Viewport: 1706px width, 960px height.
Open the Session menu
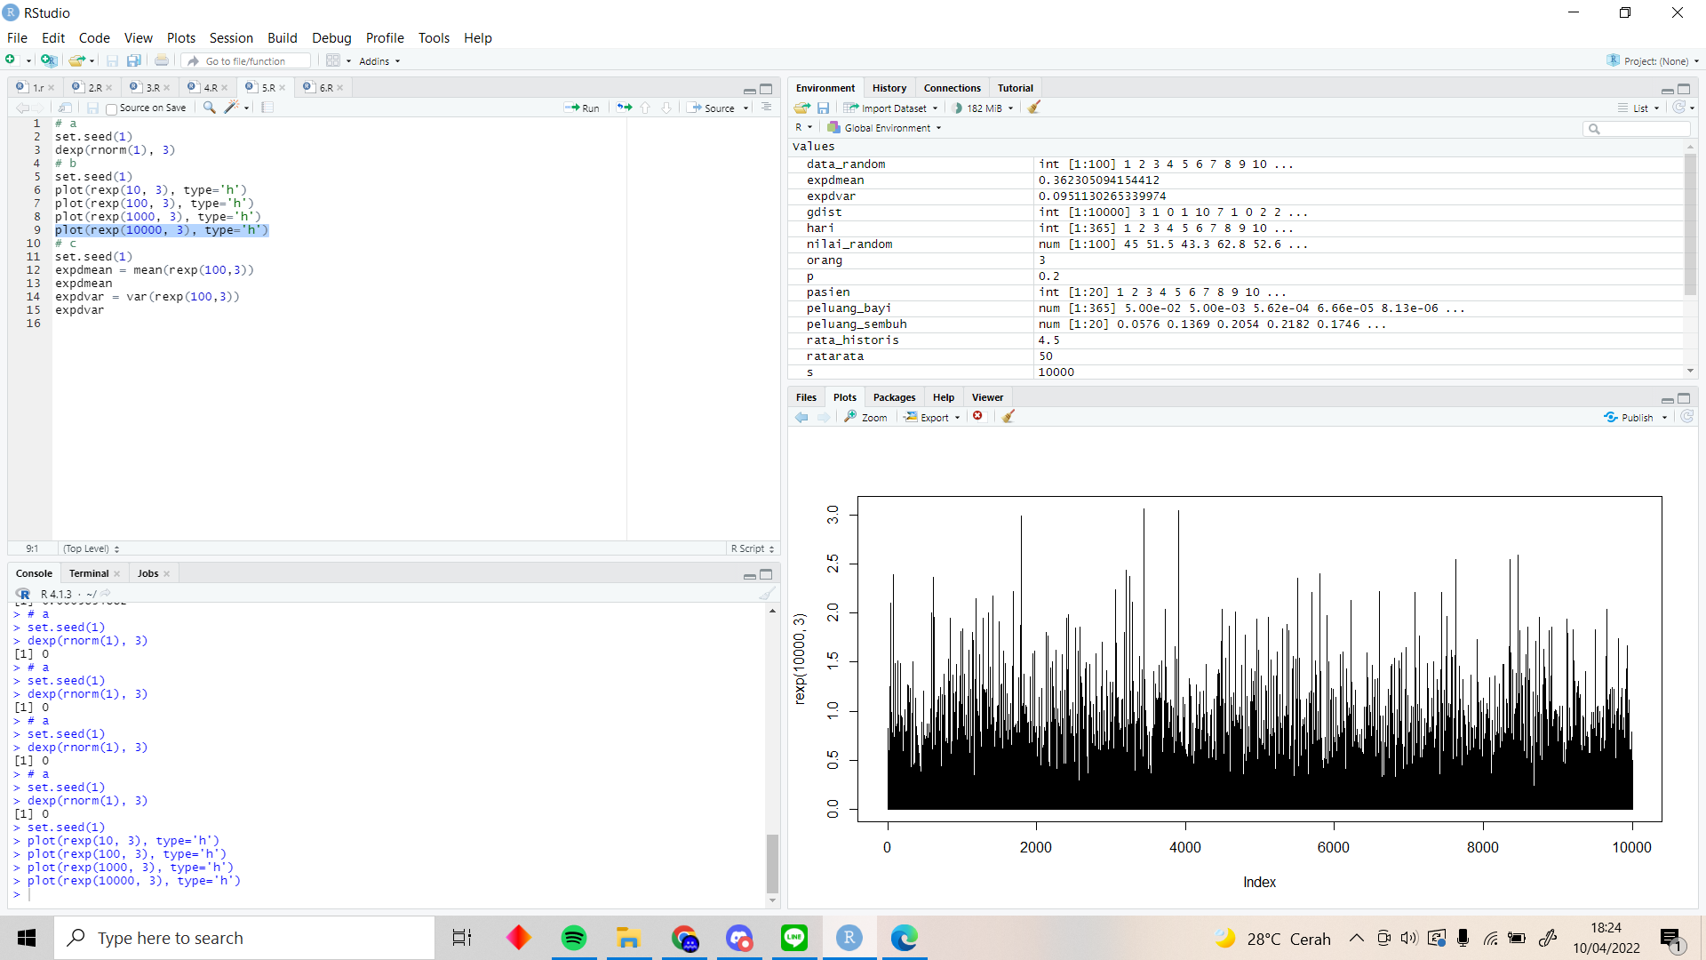pos(231,37)
